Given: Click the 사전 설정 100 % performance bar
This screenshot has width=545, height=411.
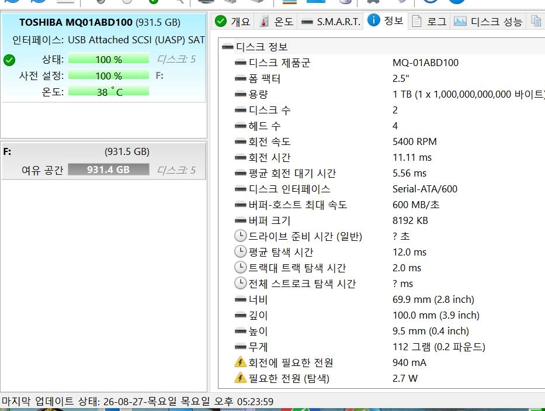Looking at the screenshot, I should pos(109,75).
